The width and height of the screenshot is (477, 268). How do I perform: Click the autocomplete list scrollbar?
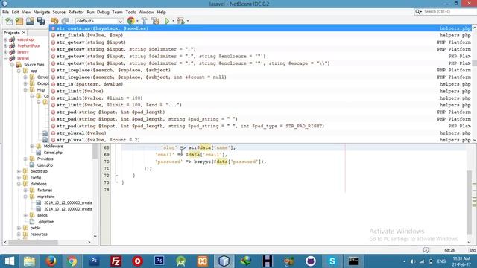474,84
